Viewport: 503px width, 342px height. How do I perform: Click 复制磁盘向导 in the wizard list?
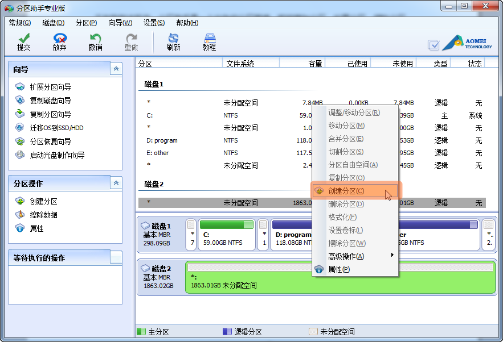coord(50,101)
